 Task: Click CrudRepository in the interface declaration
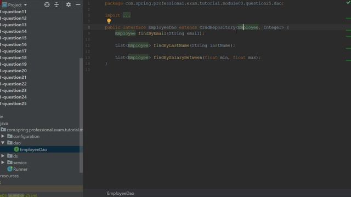pos(217,27)
